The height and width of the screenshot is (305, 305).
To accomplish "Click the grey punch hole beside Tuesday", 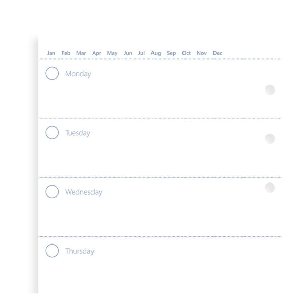I will pos(270,139).
